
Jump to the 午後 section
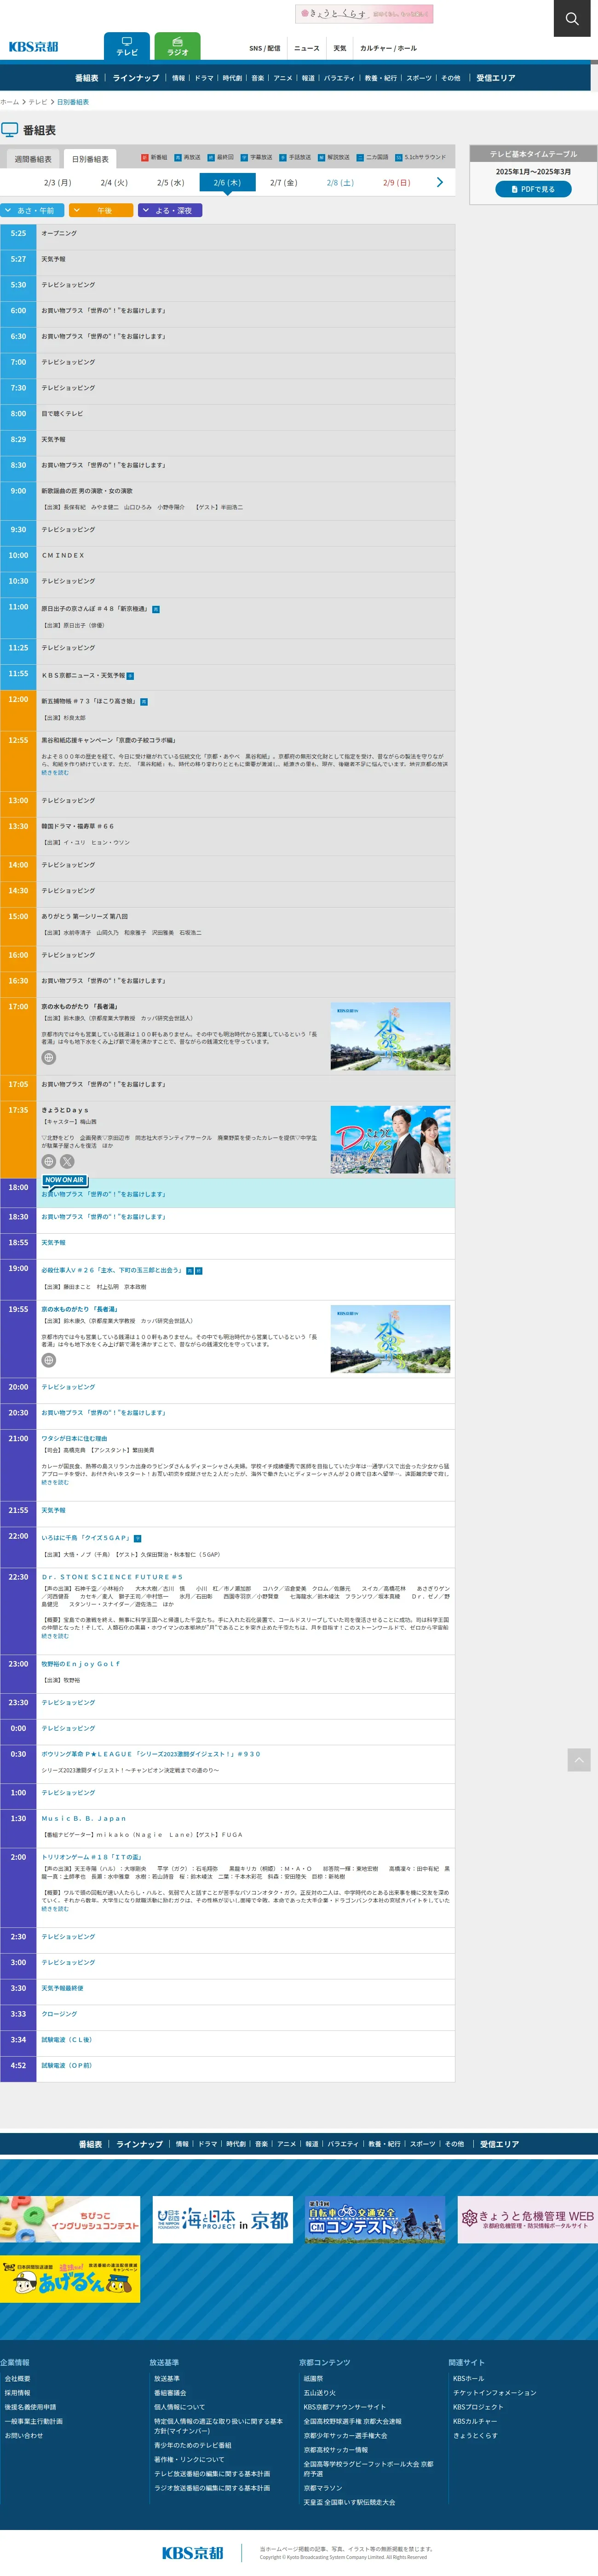click(101, 210)
